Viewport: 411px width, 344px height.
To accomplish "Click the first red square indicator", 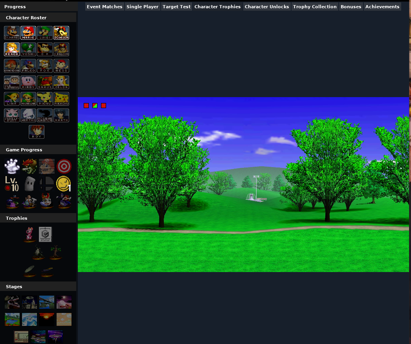I will tap(86, 105).
